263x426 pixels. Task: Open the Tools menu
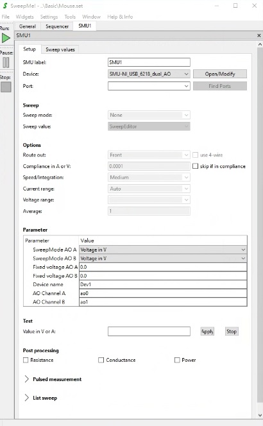[x=70, y=17]
